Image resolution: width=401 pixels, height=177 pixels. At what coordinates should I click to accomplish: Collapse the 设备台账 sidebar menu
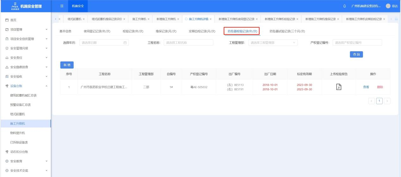25,85
